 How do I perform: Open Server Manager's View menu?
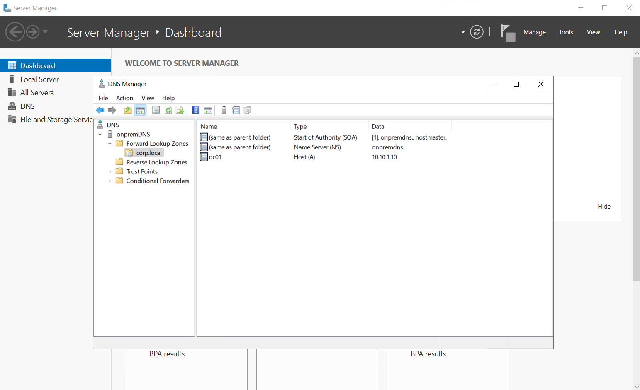coord(593,32)
